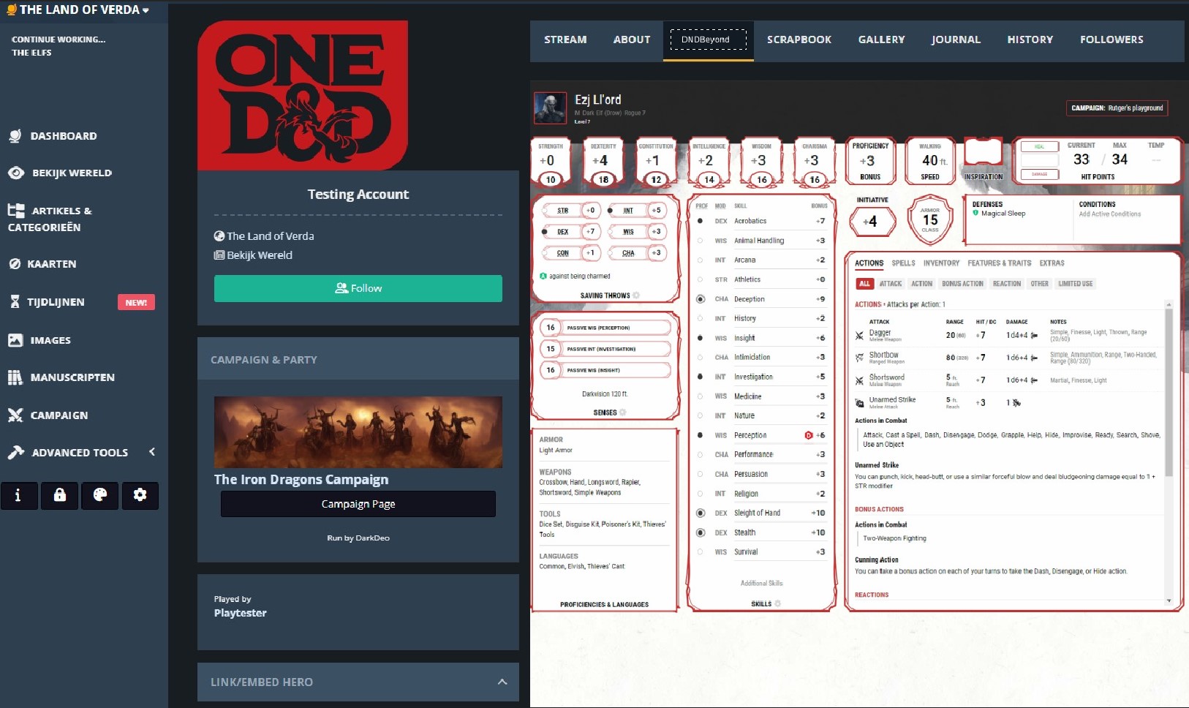The height and width of the screenshot is (708, 1189).
Task: Toggle Acrobatics proficiency dot
Action: (700, 221)
